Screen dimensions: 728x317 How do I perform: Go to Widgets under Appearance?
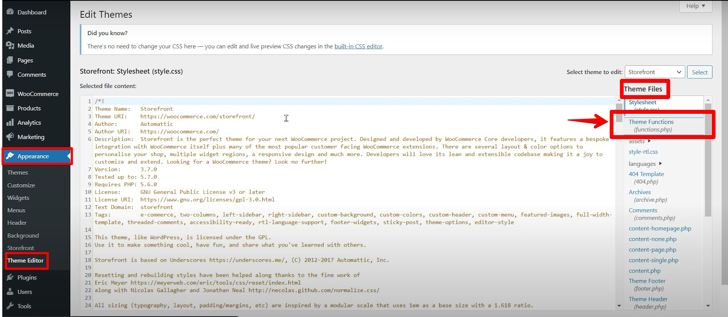pyautogui.click(x=18, y=198)
